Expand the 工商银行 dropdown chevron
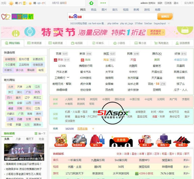The width and height of the screenshot is (194, 179). tap(68, 78)
